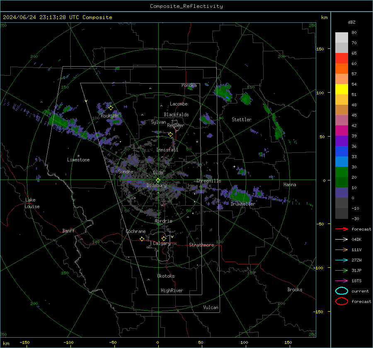
Task: Select the bright yellow 51–54 dBZ swatch
Action: [342, 89]
